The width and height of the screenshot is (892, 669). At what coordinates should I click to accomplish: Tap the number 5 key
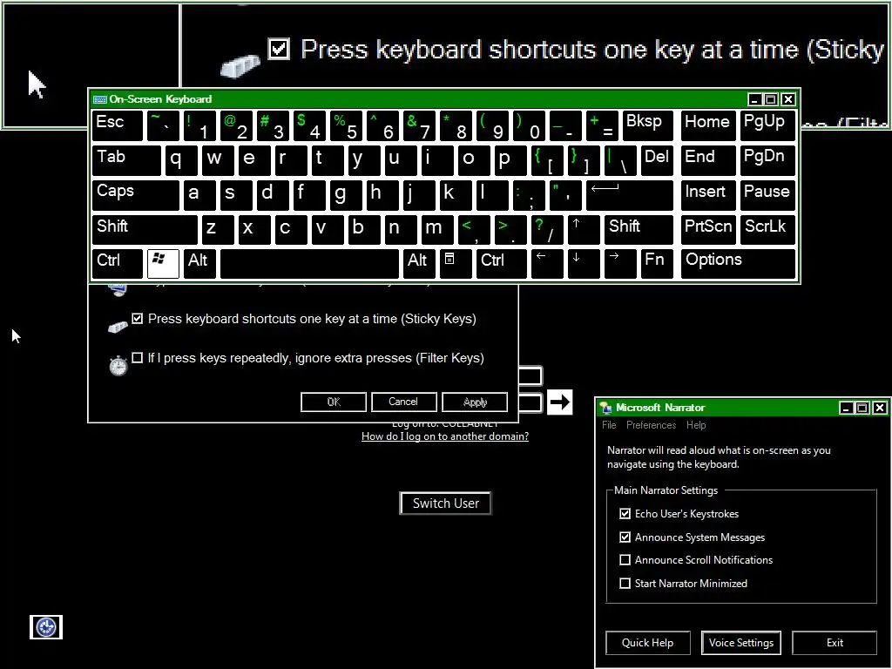click(346, 125)
